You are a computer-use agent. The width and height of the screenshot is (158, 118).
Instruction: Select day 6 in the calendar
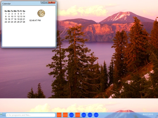click(x=21, y=14)
